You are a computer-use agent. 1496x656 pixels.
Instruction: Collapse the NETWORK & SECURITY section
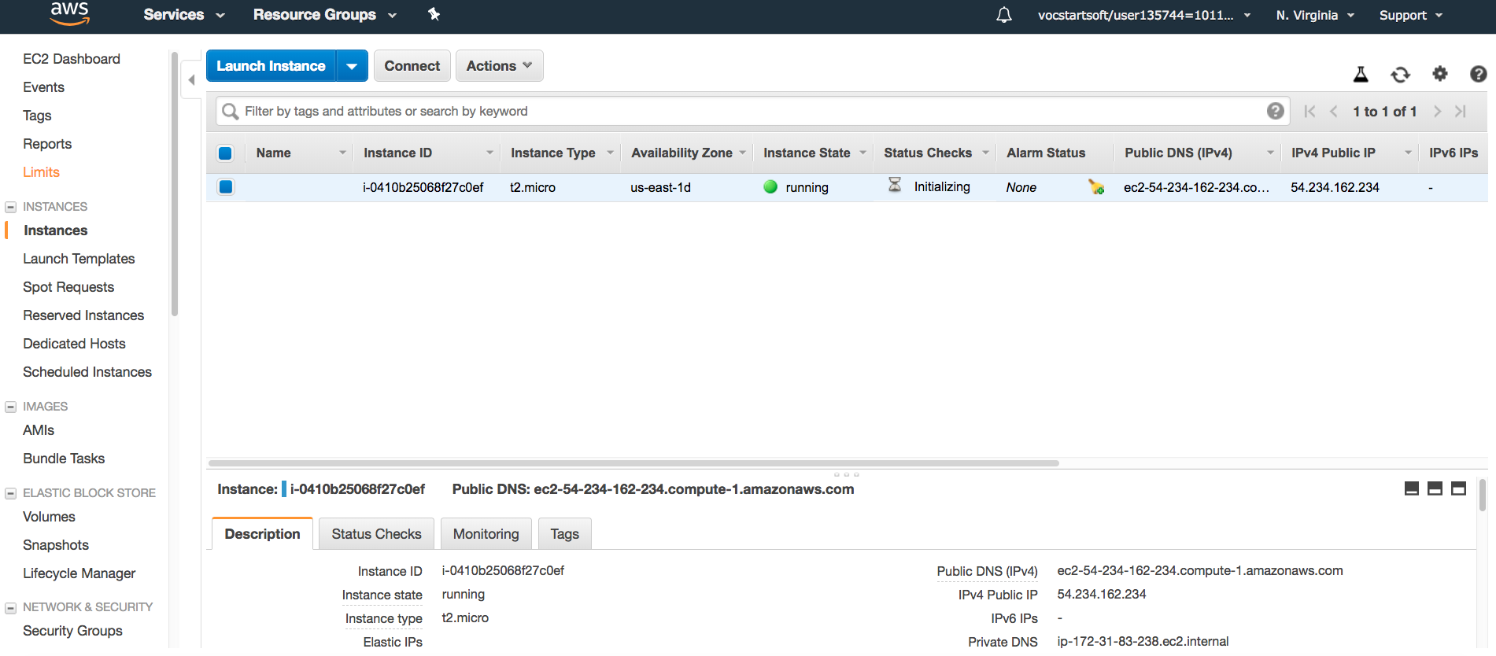[x=10, y=607]
